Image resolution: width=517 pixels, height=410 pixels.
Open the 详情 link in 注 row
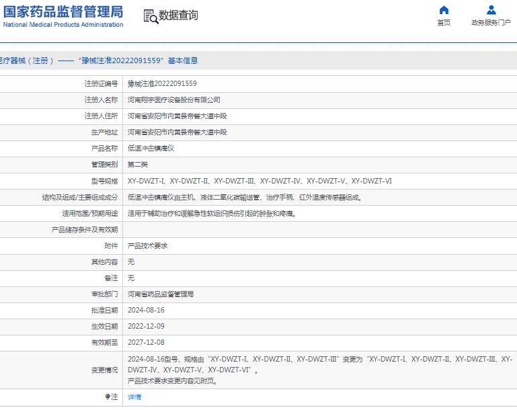(x=134, y=397)
